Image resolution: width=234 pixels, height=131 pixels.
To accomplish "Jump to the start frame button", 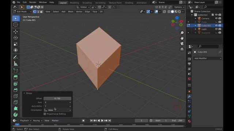I will 91,120.
